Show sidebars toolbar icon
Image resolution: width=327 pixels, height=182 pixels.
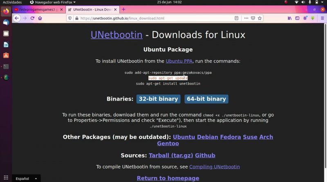tap(298, 18)
